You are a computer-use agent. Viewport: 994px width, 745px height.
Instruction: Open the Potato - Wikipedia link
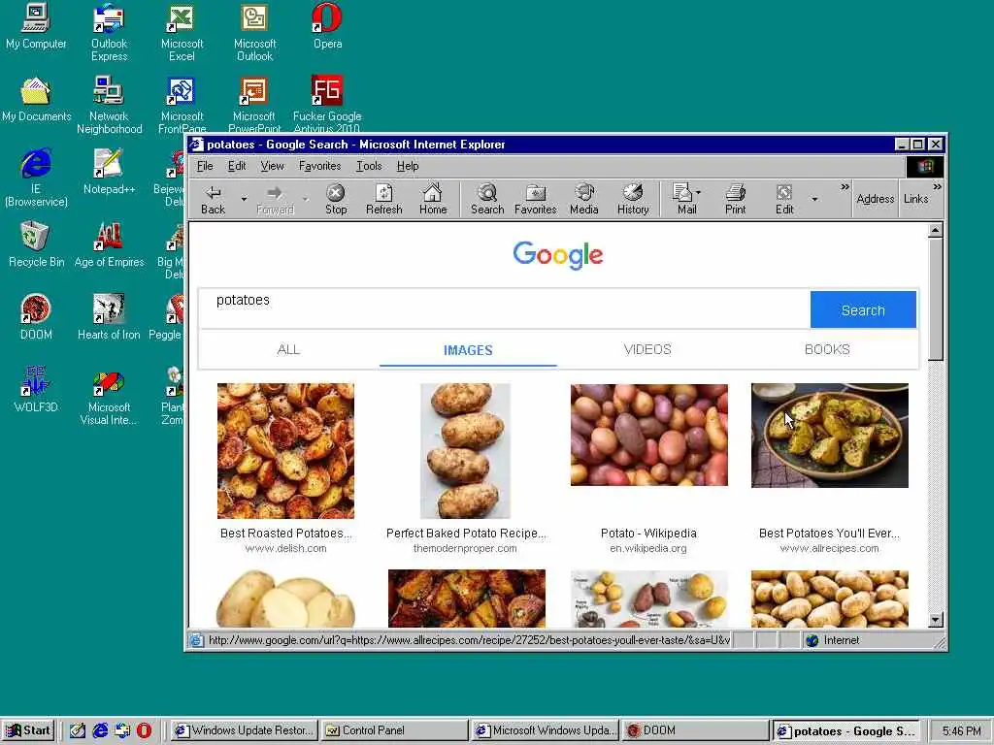coord(648,534)
